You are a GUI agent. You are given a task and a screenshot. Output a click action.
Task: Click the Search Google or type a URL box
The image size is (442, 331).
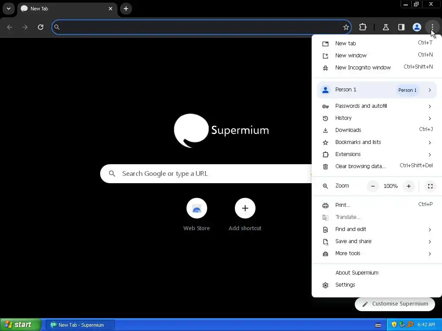pyautogui.click(x=206, y=174)
